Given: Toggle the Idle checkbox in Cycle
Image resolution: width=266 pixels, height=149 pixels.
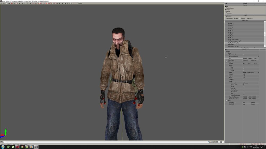Looking at the screenshot, I should [243, 94].
